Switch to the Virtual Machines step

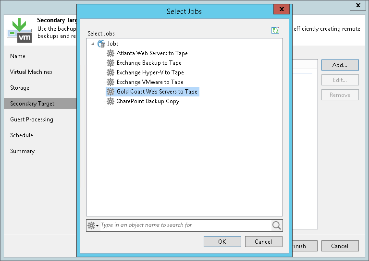31,72
